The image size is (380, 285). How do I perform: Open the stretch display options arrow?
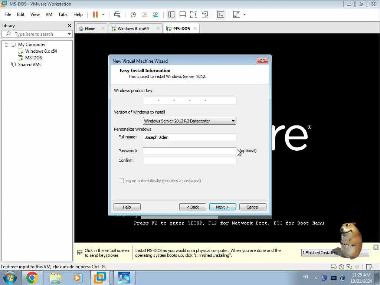click(x=245, y=14)
